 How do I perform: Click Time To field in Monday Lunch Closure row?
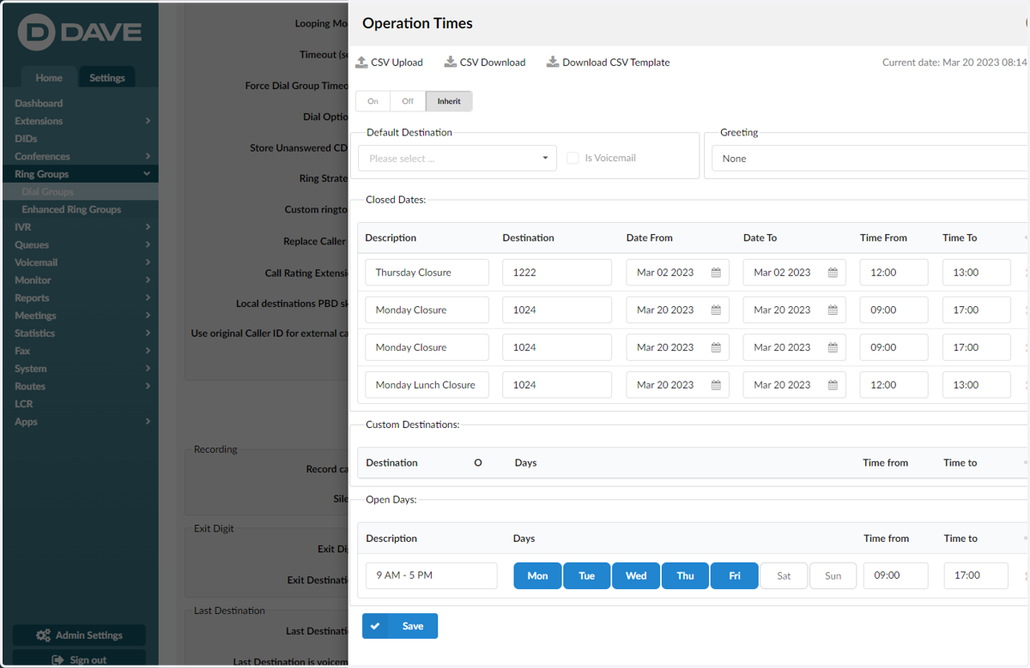tap(976, 385)
